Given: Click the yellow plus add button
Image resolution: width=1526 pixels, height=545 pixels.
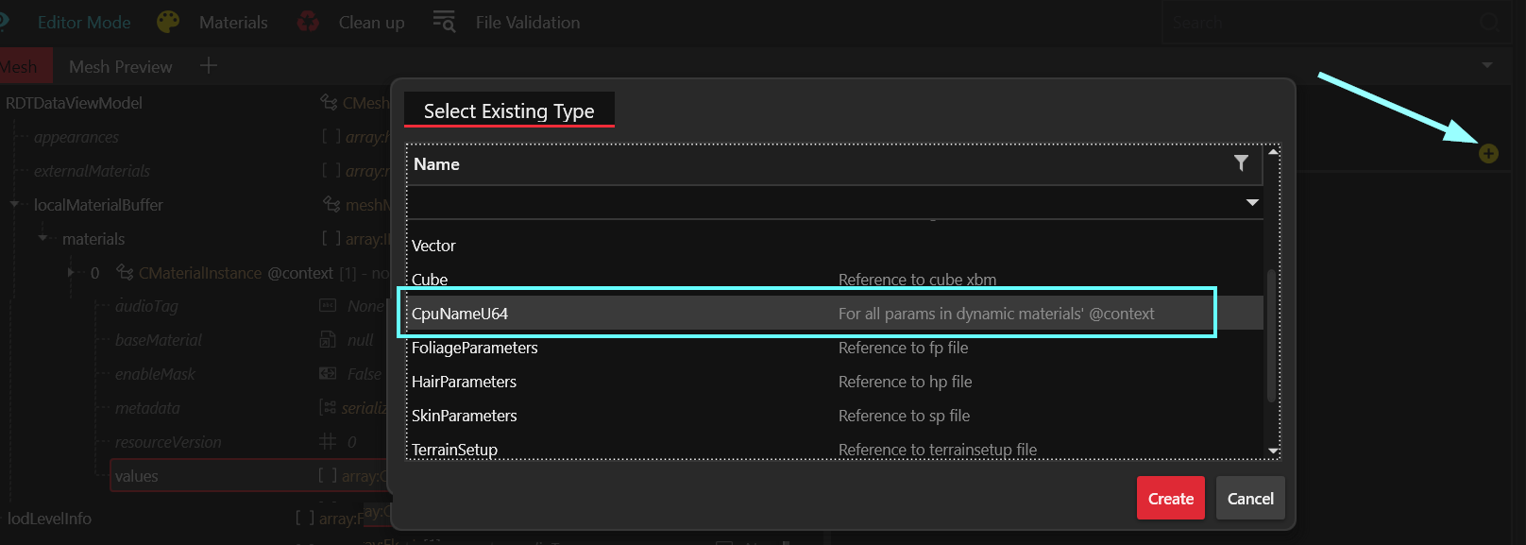Looking at the screenshot, I should click(x=1488, y=154).
